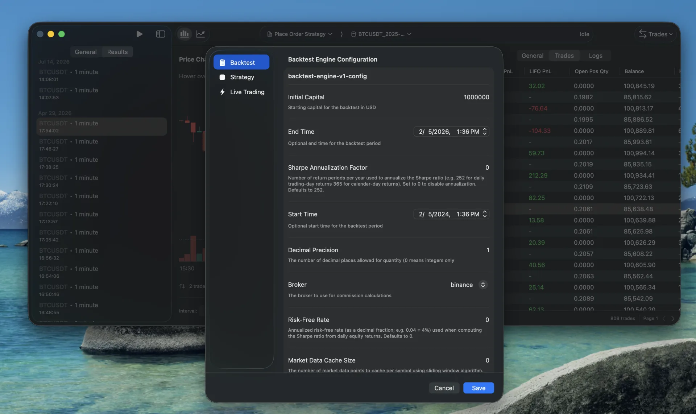Click the Balance column header
This screenshot has height=414, width=696.
point(634,71)
